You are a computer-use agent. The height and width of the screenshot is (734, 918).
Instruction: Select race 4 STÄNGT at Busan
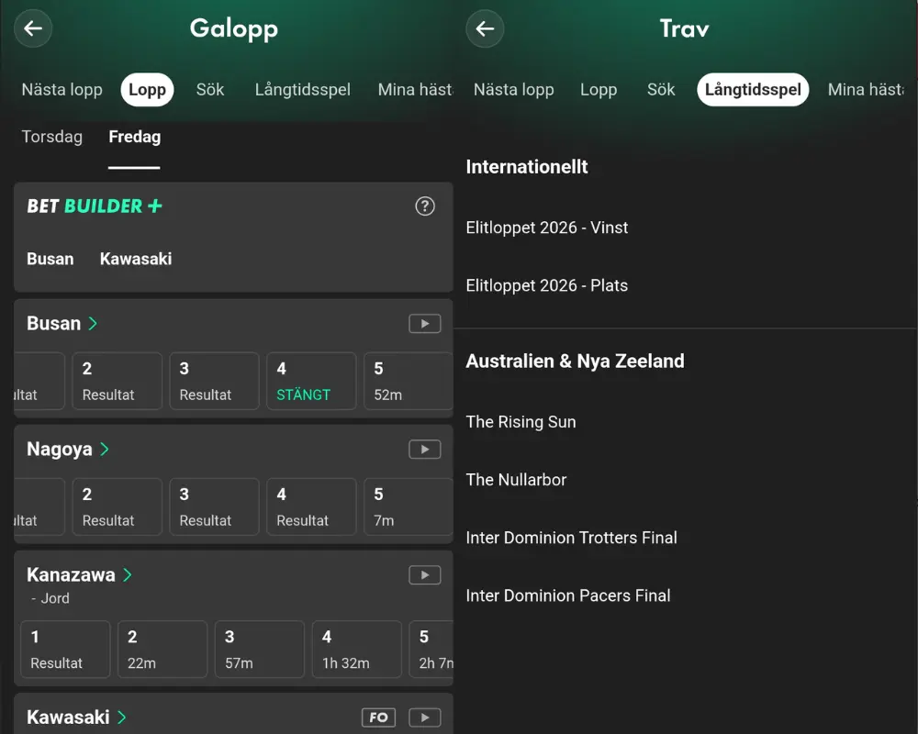311,381
